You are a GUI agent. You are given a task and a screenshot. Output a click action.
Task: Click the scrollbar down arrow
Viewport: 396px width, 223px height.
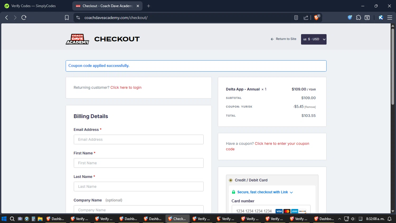[x=393, y=211]
